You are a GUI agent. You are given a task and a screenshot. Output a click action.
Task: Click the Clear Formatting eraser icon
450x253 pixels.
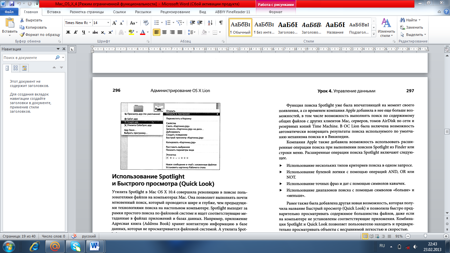click(146, 23)
